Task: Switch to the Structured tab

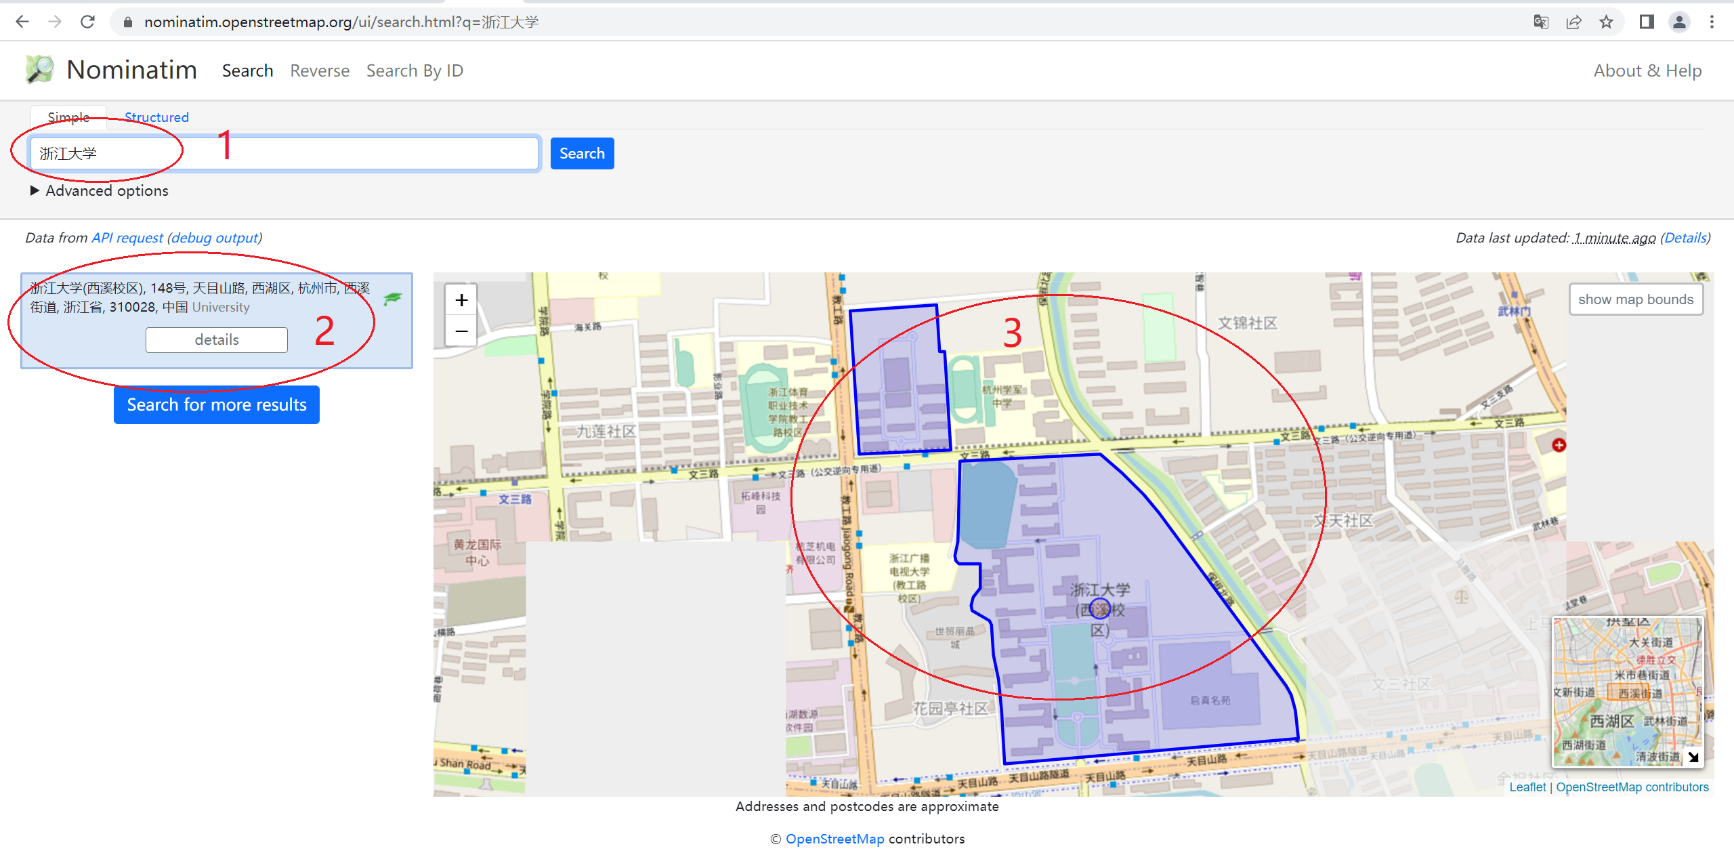Action: (156, 117)
